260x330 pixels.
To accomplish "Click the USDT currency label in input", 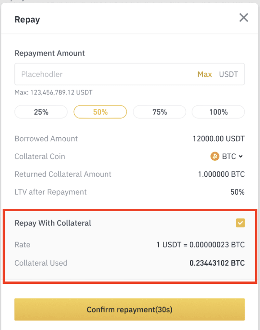I will [228, 74].
